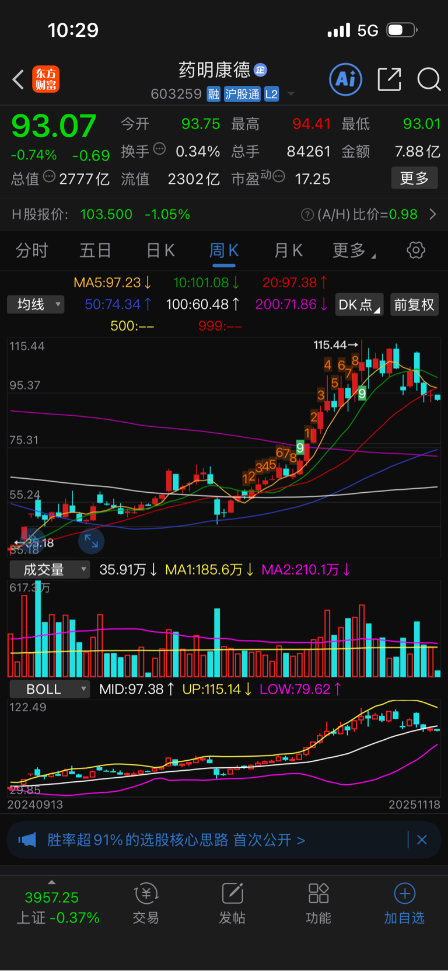The width and height of the screenshot is (448, 971).
Task: Switch to 日K tab
Action: pyautogui.click(x=160, y=251)
